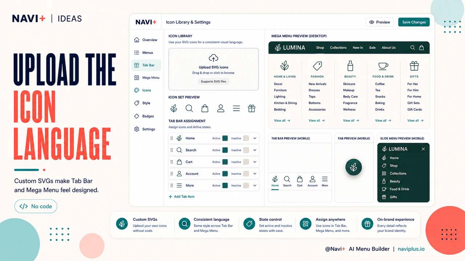The height and width of the screenshot is (261, 465).
Task: Click the Mega Menu grid icon
Action: pos(137,78)
